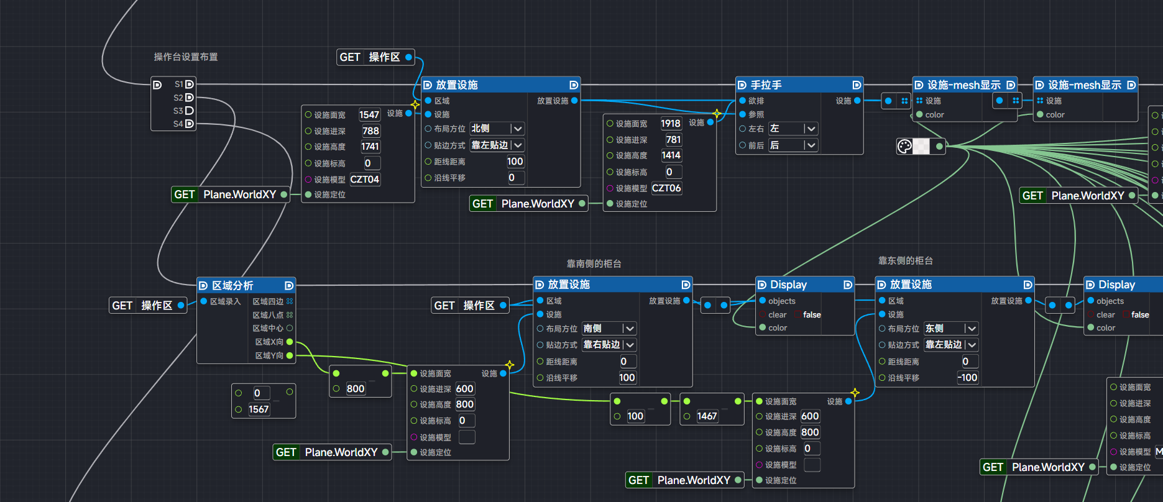
Task: Toggle the clear checkbox in left Display node
Action: click(798, 315)
